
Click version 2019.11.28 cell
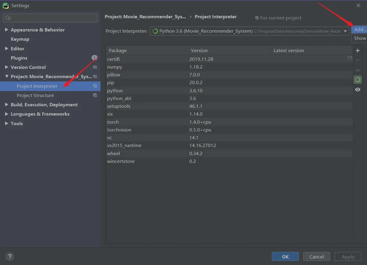[201, 59]
